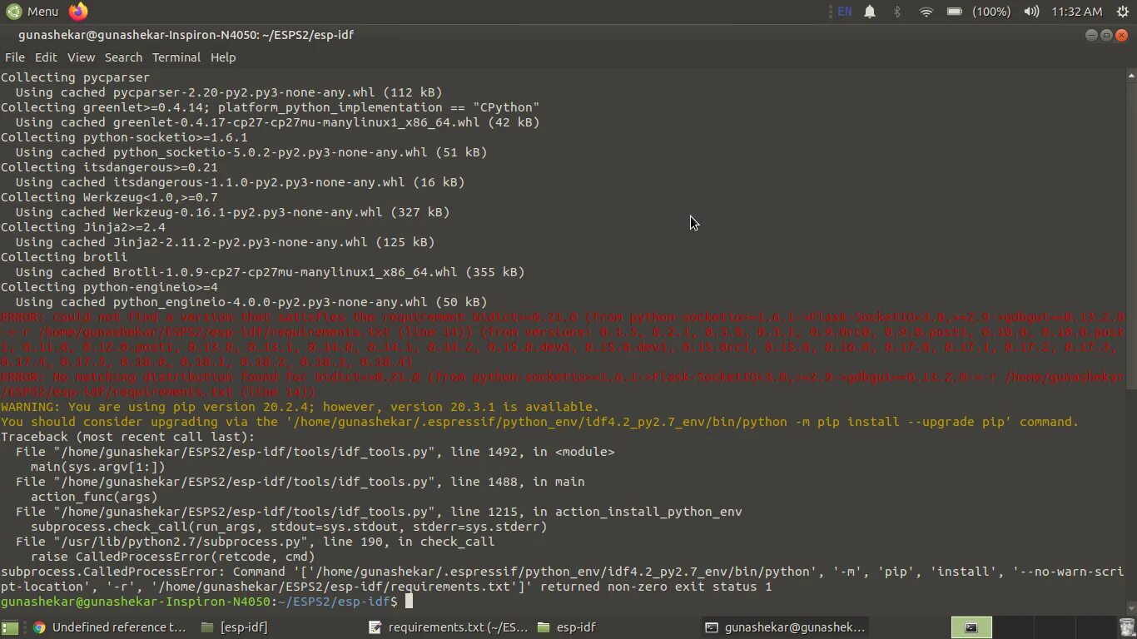Click the greenlet-0.4.17 cached wheel line
The height and width of the screenshot is (639, 1137).
(278, 122)
